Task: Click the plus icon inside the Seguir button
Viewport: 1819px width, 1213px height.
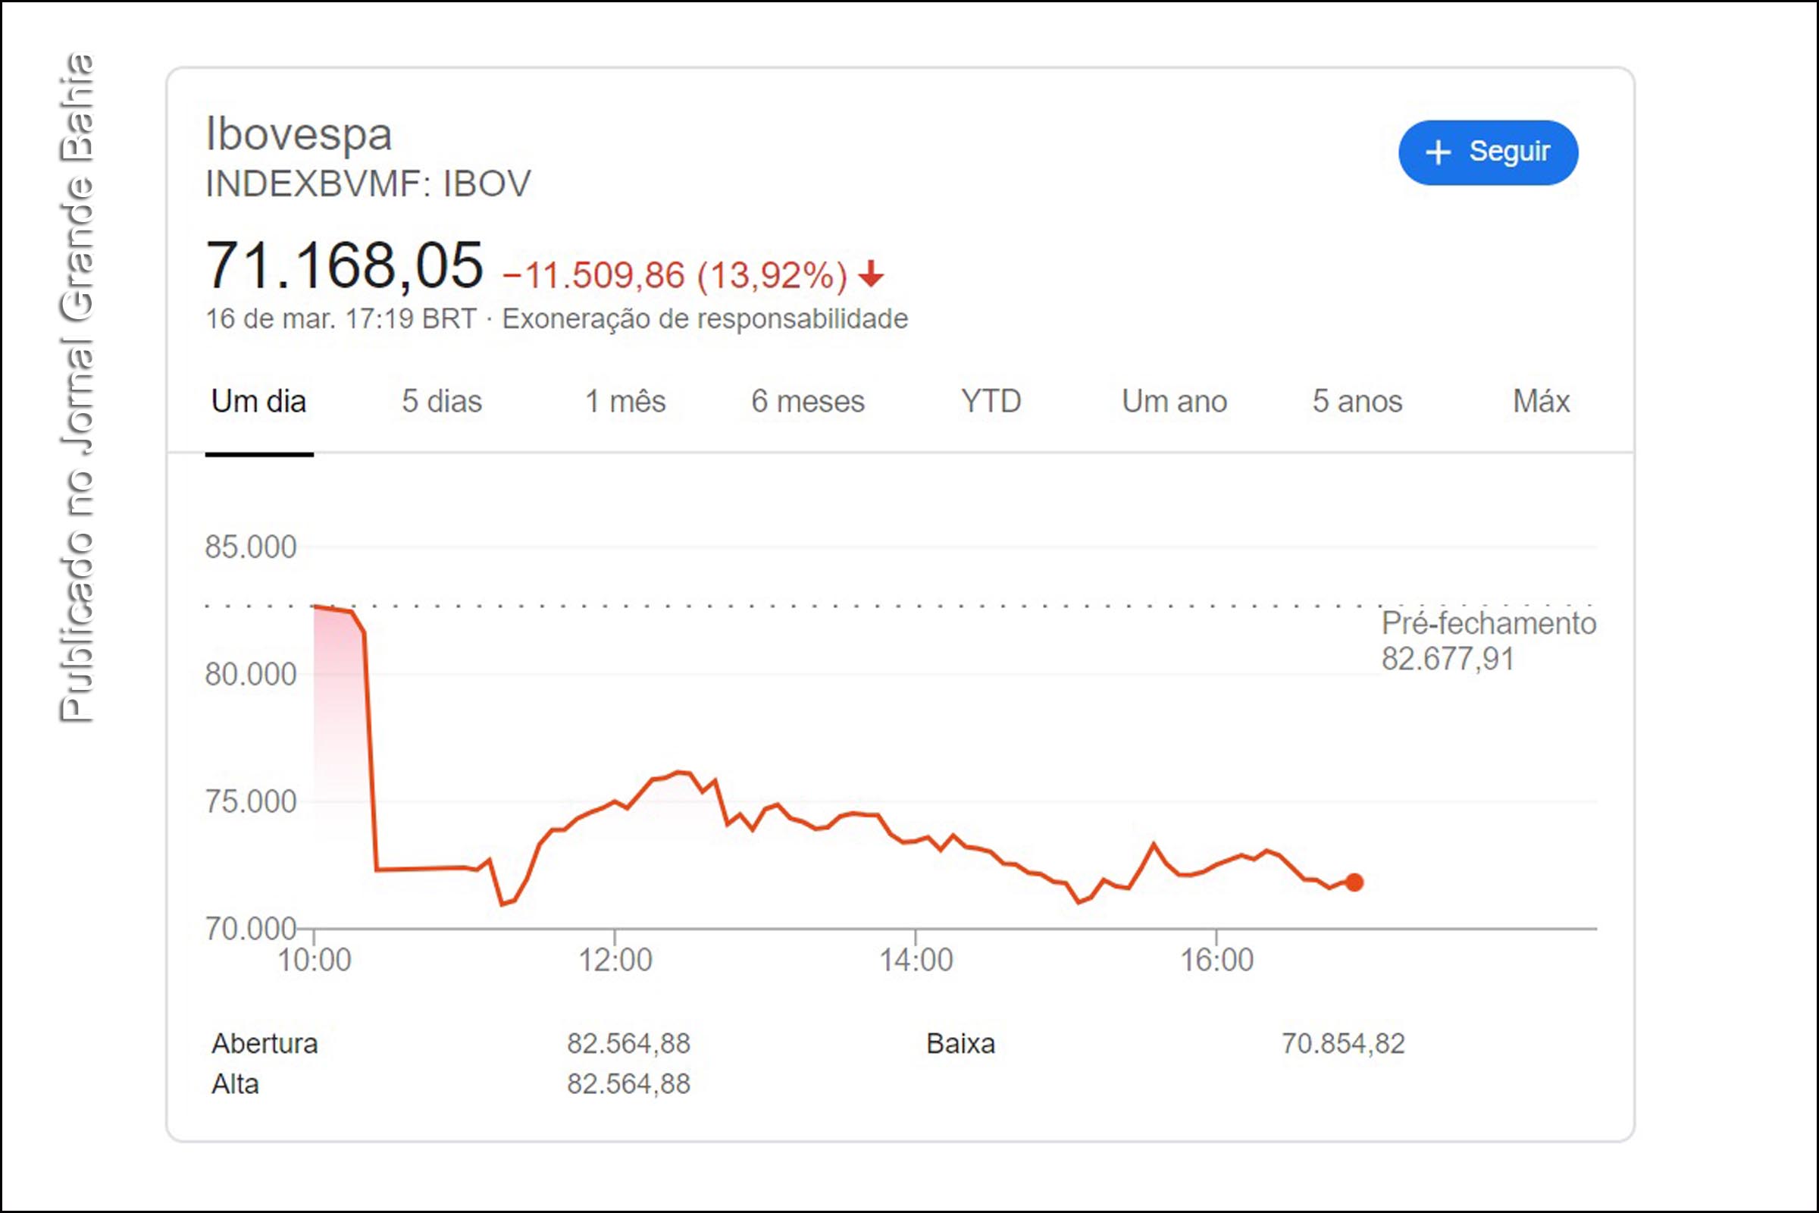Action: (x=1440, y=152)
